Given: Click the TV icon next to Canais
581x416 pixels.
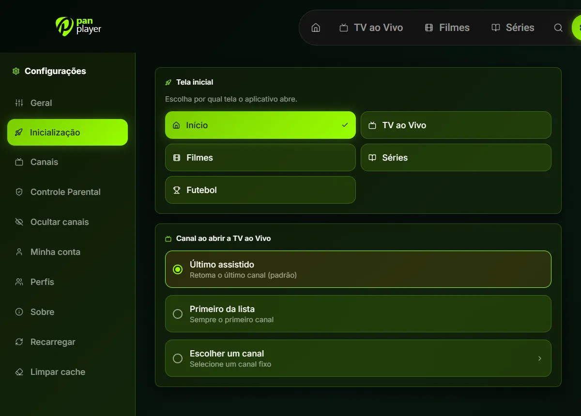Looking at the screenshot, I should point(19,162).
